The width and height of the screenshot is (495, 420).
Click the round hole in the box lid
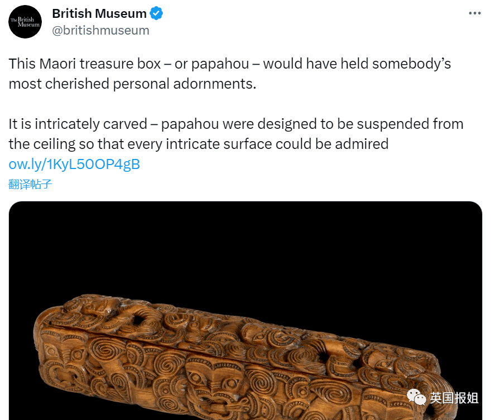coord(139,320)
